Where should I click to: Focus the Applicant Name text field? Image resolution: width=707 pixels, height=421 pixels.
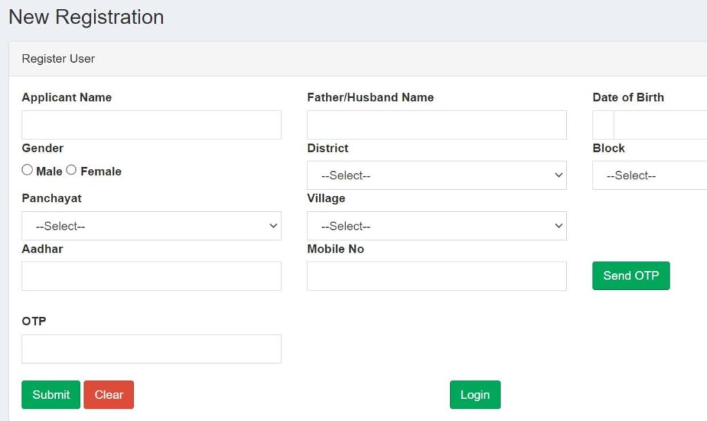[151, 125]
